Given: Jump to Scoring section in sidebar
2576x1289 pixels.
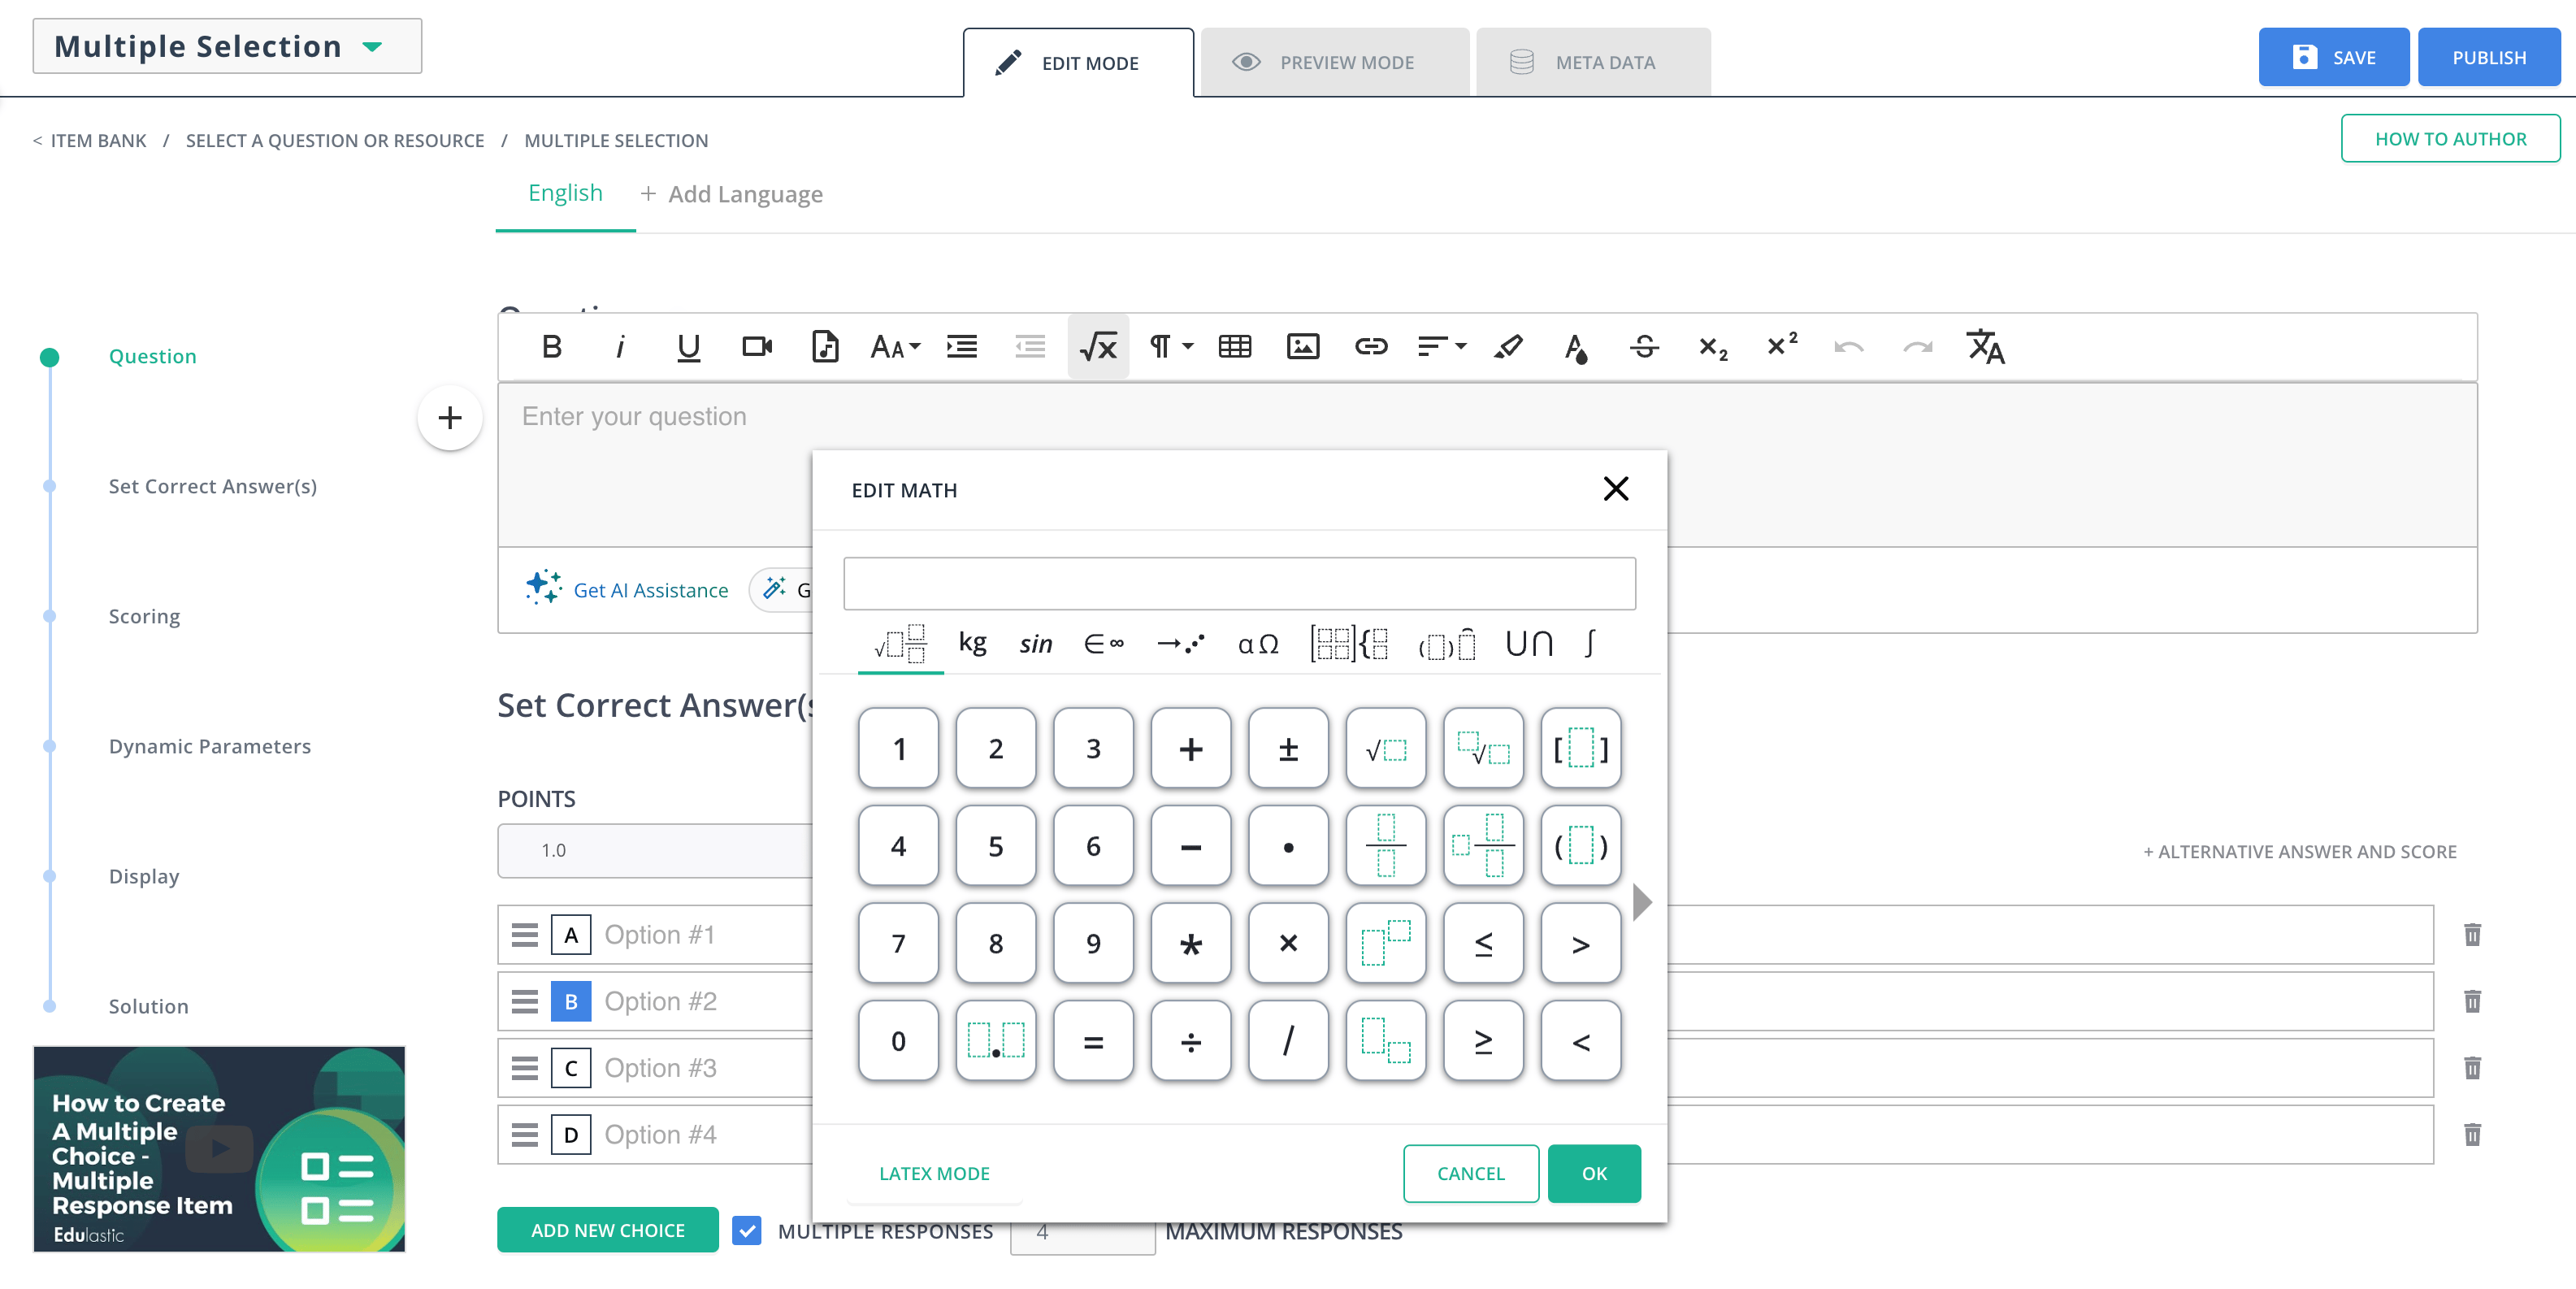Looking at the screenshot, I should (144, 616).
